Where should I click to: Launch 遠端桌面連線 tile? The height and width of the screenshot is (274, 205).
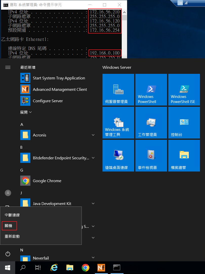[x=118, y=156]
